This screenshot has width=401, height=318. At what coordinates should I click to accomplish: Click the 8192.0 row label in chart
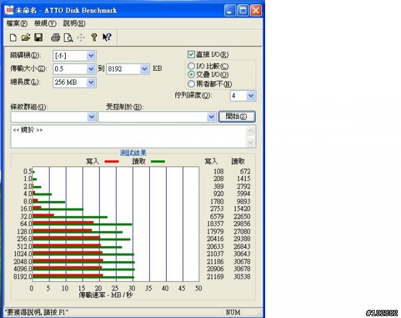coord(23,277)
